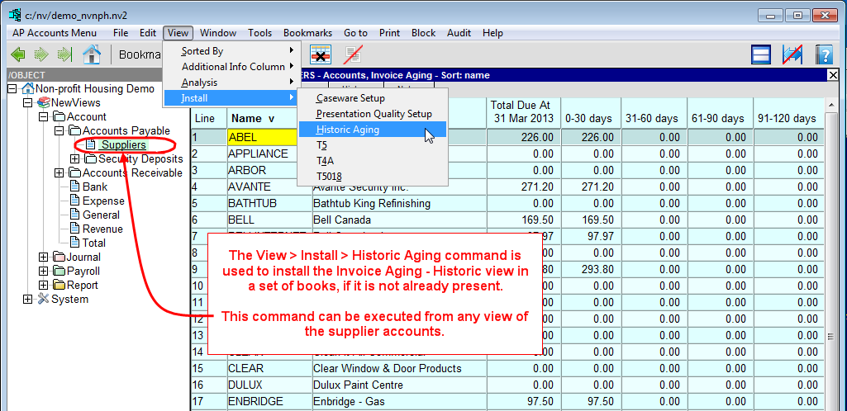Click the crossed-out document icon
847x411 pixels.
[x=354, y=54]
